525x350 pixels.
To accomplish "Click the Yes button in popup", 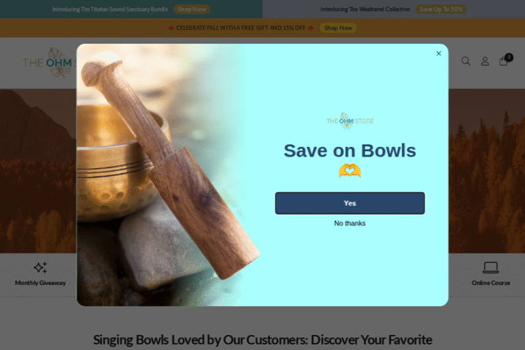I will (349, 203).
